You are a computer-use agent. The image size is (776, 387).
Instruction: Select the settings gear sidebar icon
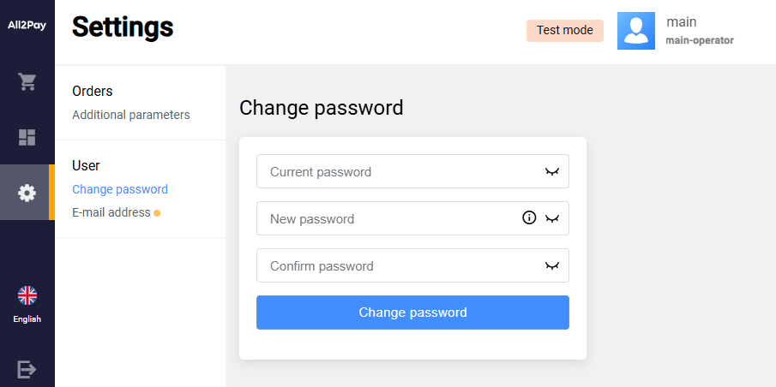27,193
